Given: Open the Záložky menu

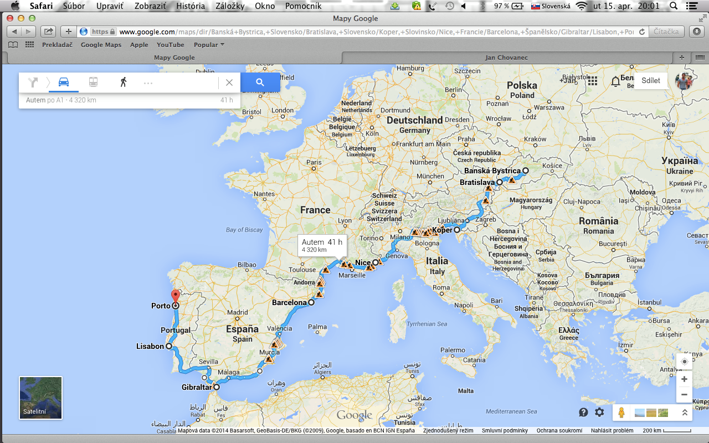Looking at the screenshot, I should 231,6.
